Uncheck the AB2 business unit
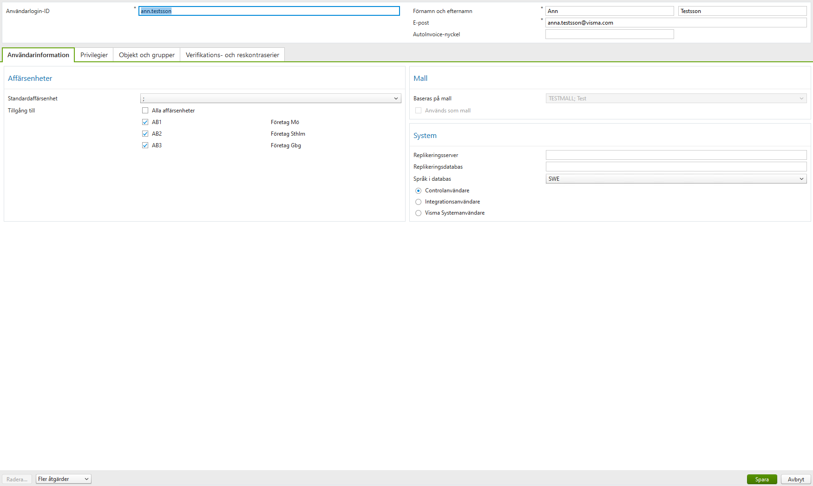The width and height of the screenshot is (813, 486). (x=145, y=133)
